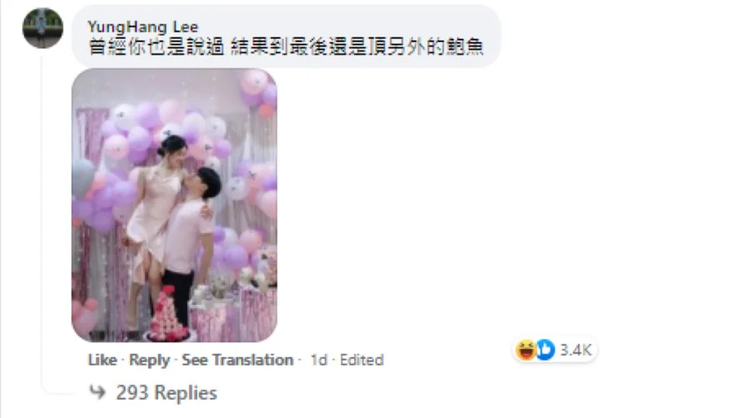This screenshot has width=750, height=418.
Task: Click the Chinese comment text
Action: click(286, 47)
